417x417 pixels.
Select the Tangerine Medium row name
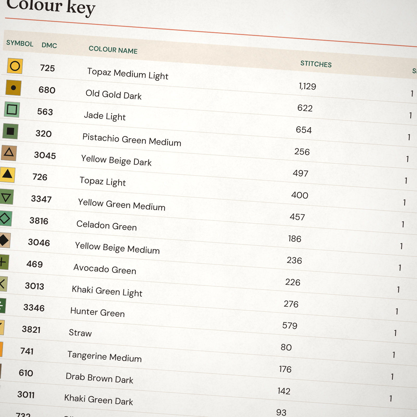(x=105, y=356)
